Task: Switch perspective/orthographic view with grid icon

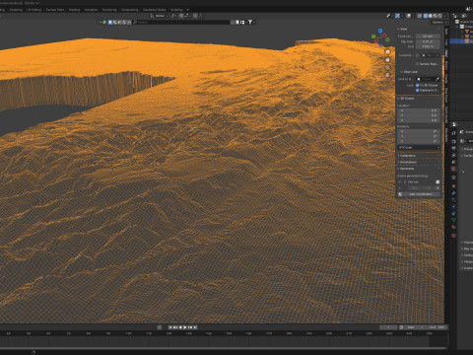Action: [387, 75]
